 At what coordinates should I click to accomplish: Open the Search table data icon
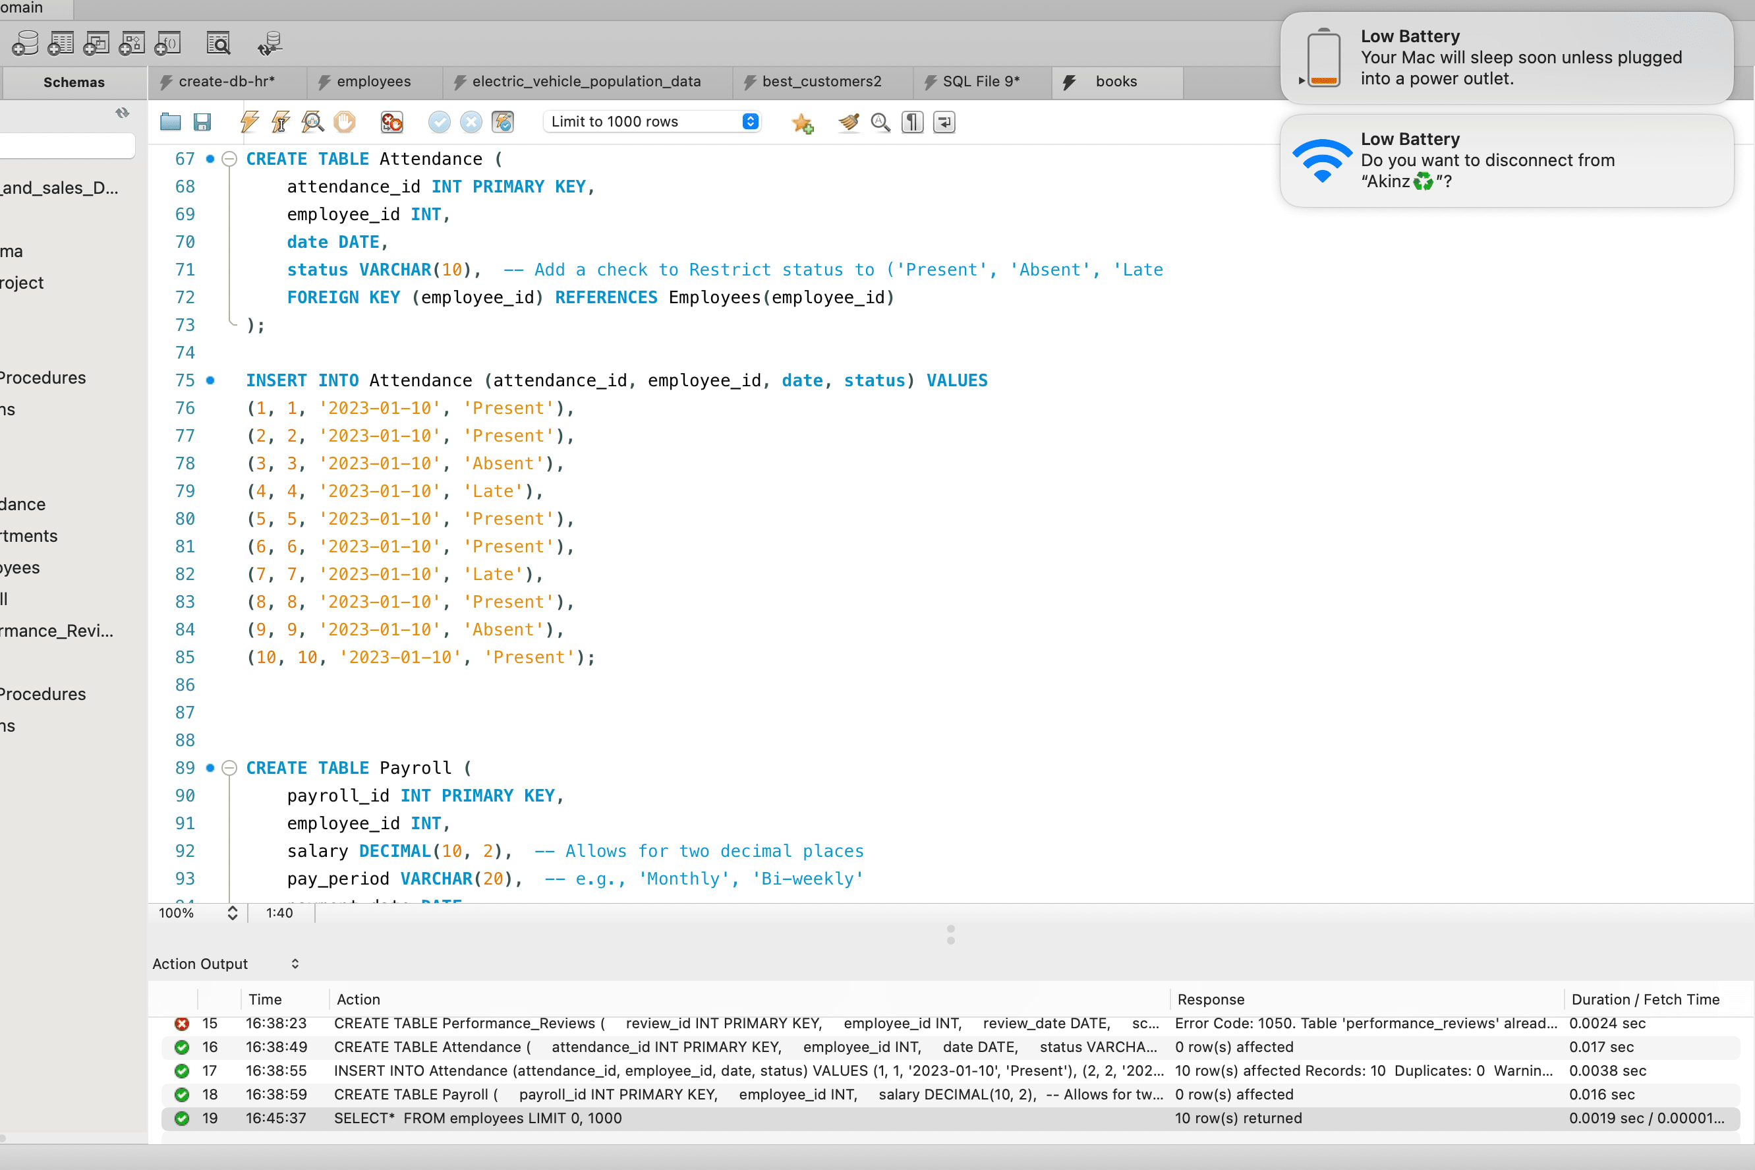(x=219, y=44)
